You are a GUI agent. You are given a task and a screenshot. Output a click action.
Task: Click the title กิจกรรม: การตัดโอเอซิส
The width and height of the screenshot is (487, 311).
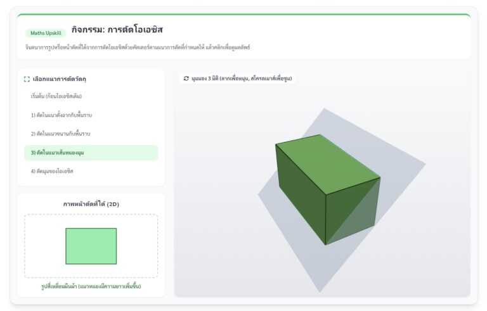(117, 30)
